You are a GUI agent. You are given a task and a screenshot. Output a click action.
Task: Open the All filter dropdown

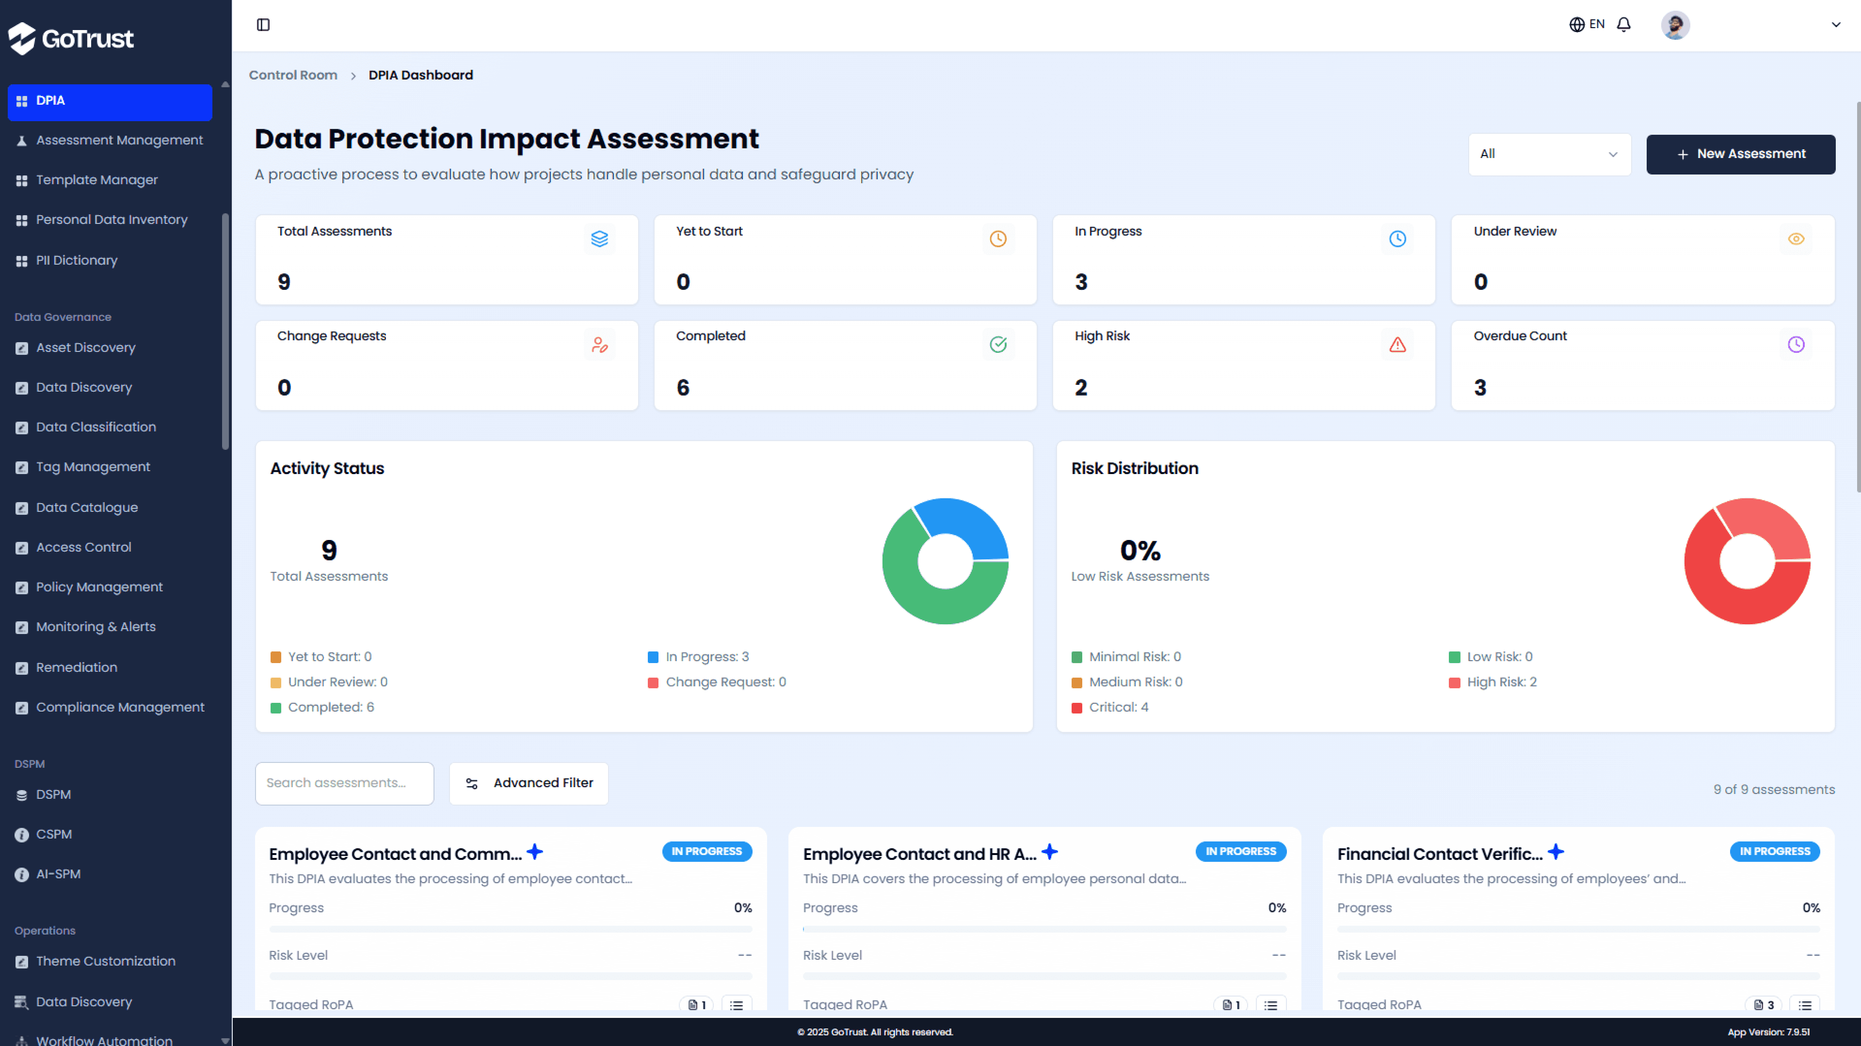1549,154
